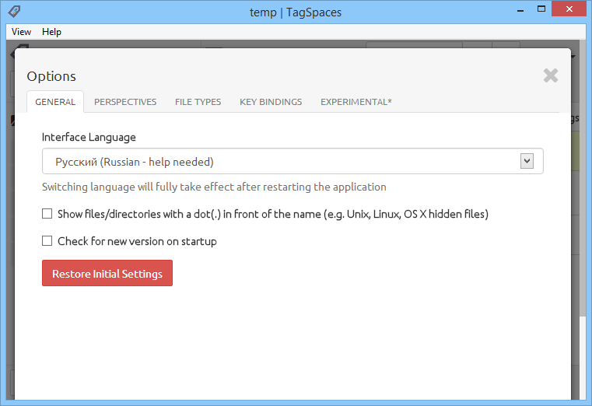Open the Help menu
This screenshot has height=406, width=592.
51,32
